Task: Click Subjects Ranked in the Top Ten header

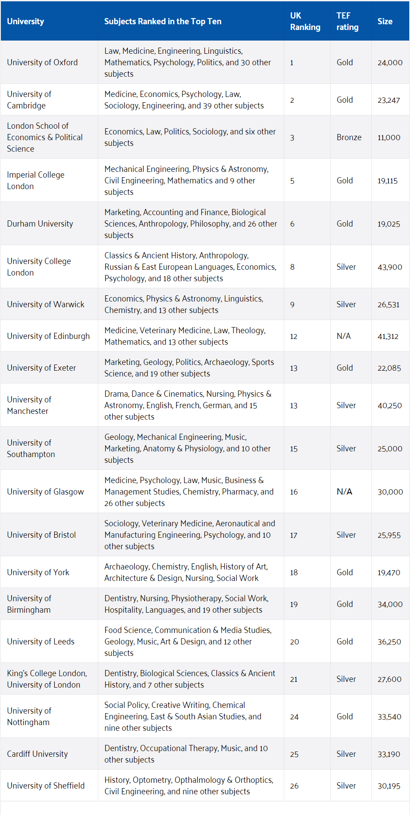Action: tap(163, 21)
